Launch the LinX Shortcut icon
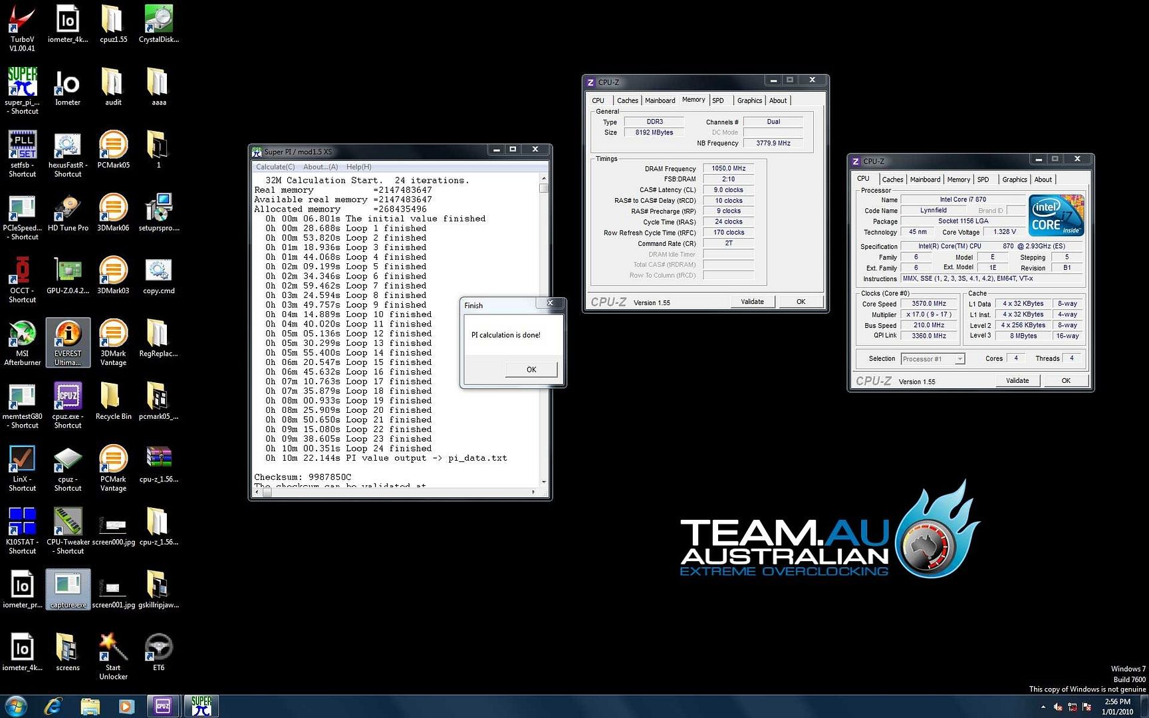Image resolution: width=1149 pixels, height=718 pixels. pyautogui.click(x=22, y=468)
